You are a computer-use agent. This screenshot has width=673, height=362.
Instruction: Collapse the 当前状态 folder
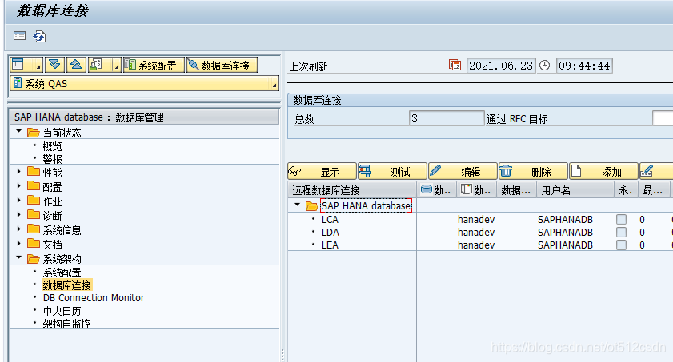[x=18, y=132]
